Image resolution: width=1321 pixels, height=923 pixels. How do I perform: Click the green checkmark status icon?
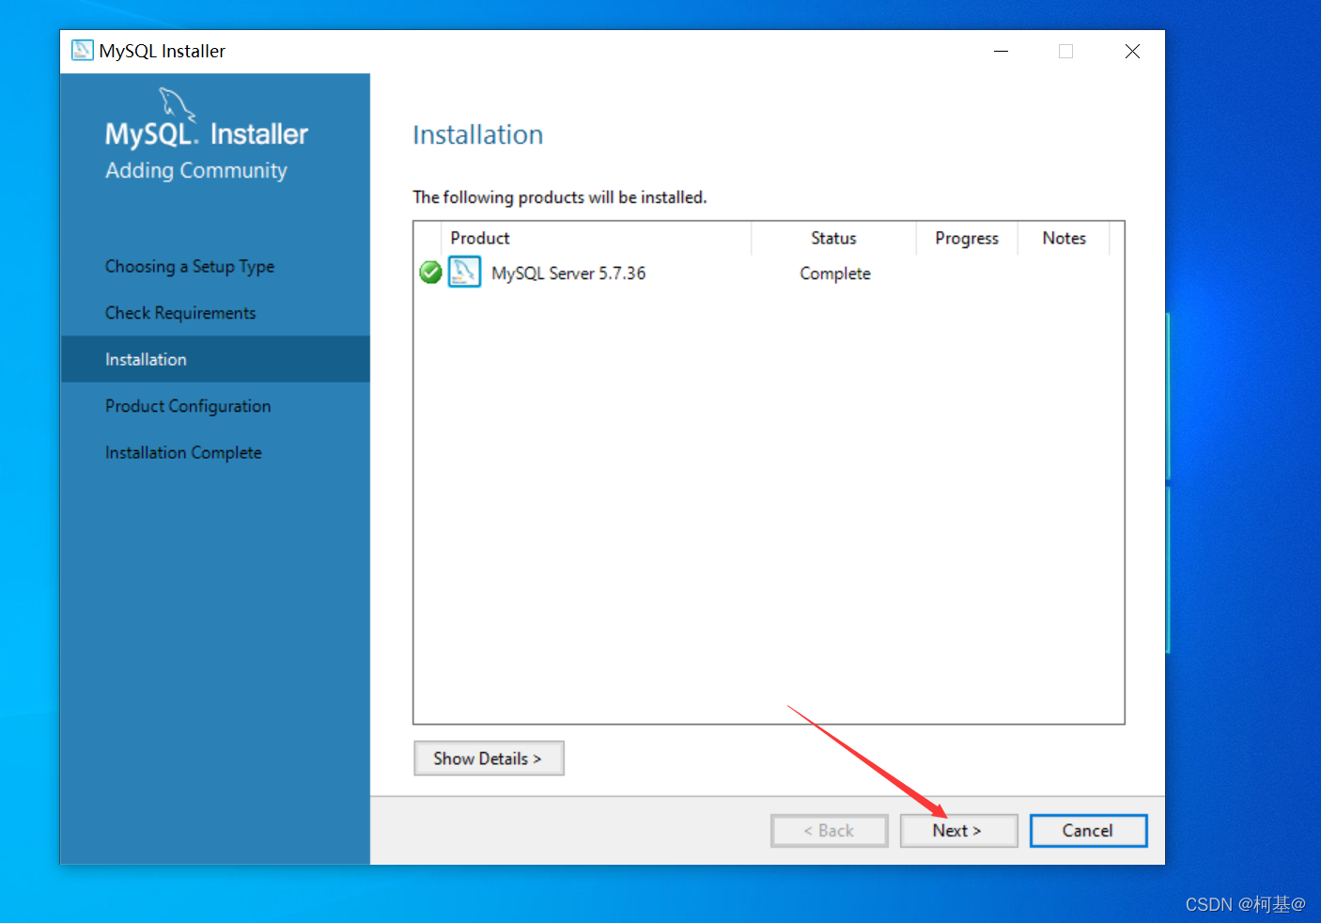pos(430,273)
